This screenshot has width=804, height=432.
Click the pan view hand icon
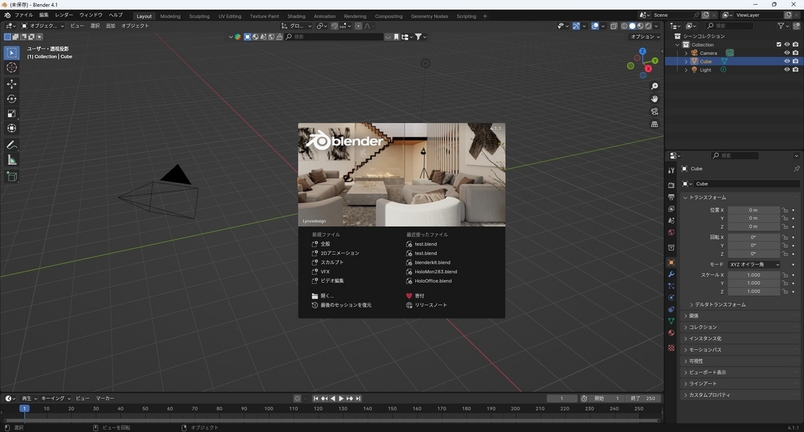(655, 99)
